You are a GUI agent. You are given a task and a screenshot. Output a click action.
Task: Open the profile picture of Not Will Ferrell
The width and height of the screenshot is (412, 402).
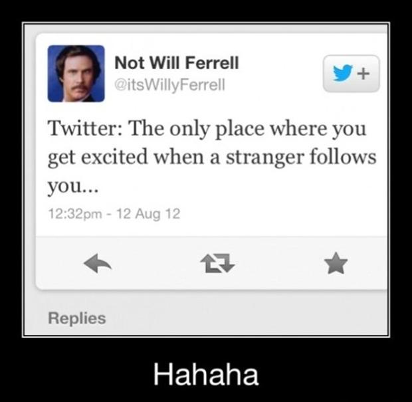(x=76, y=74)
